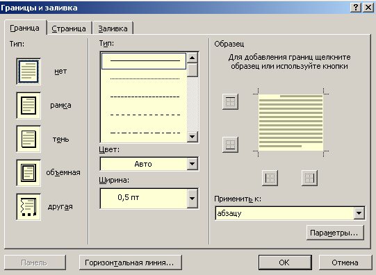Open the Горизонтальная линия... dialog button
This screenshot has width=376, height=275.
(x=131, y=262)
